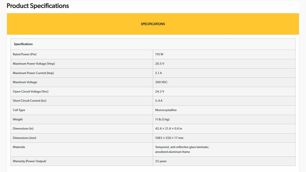This screenshot has width=306, height=172.
Task: Click the yellow SPECIFICATIONS tab header
Action: pos(153,24)
